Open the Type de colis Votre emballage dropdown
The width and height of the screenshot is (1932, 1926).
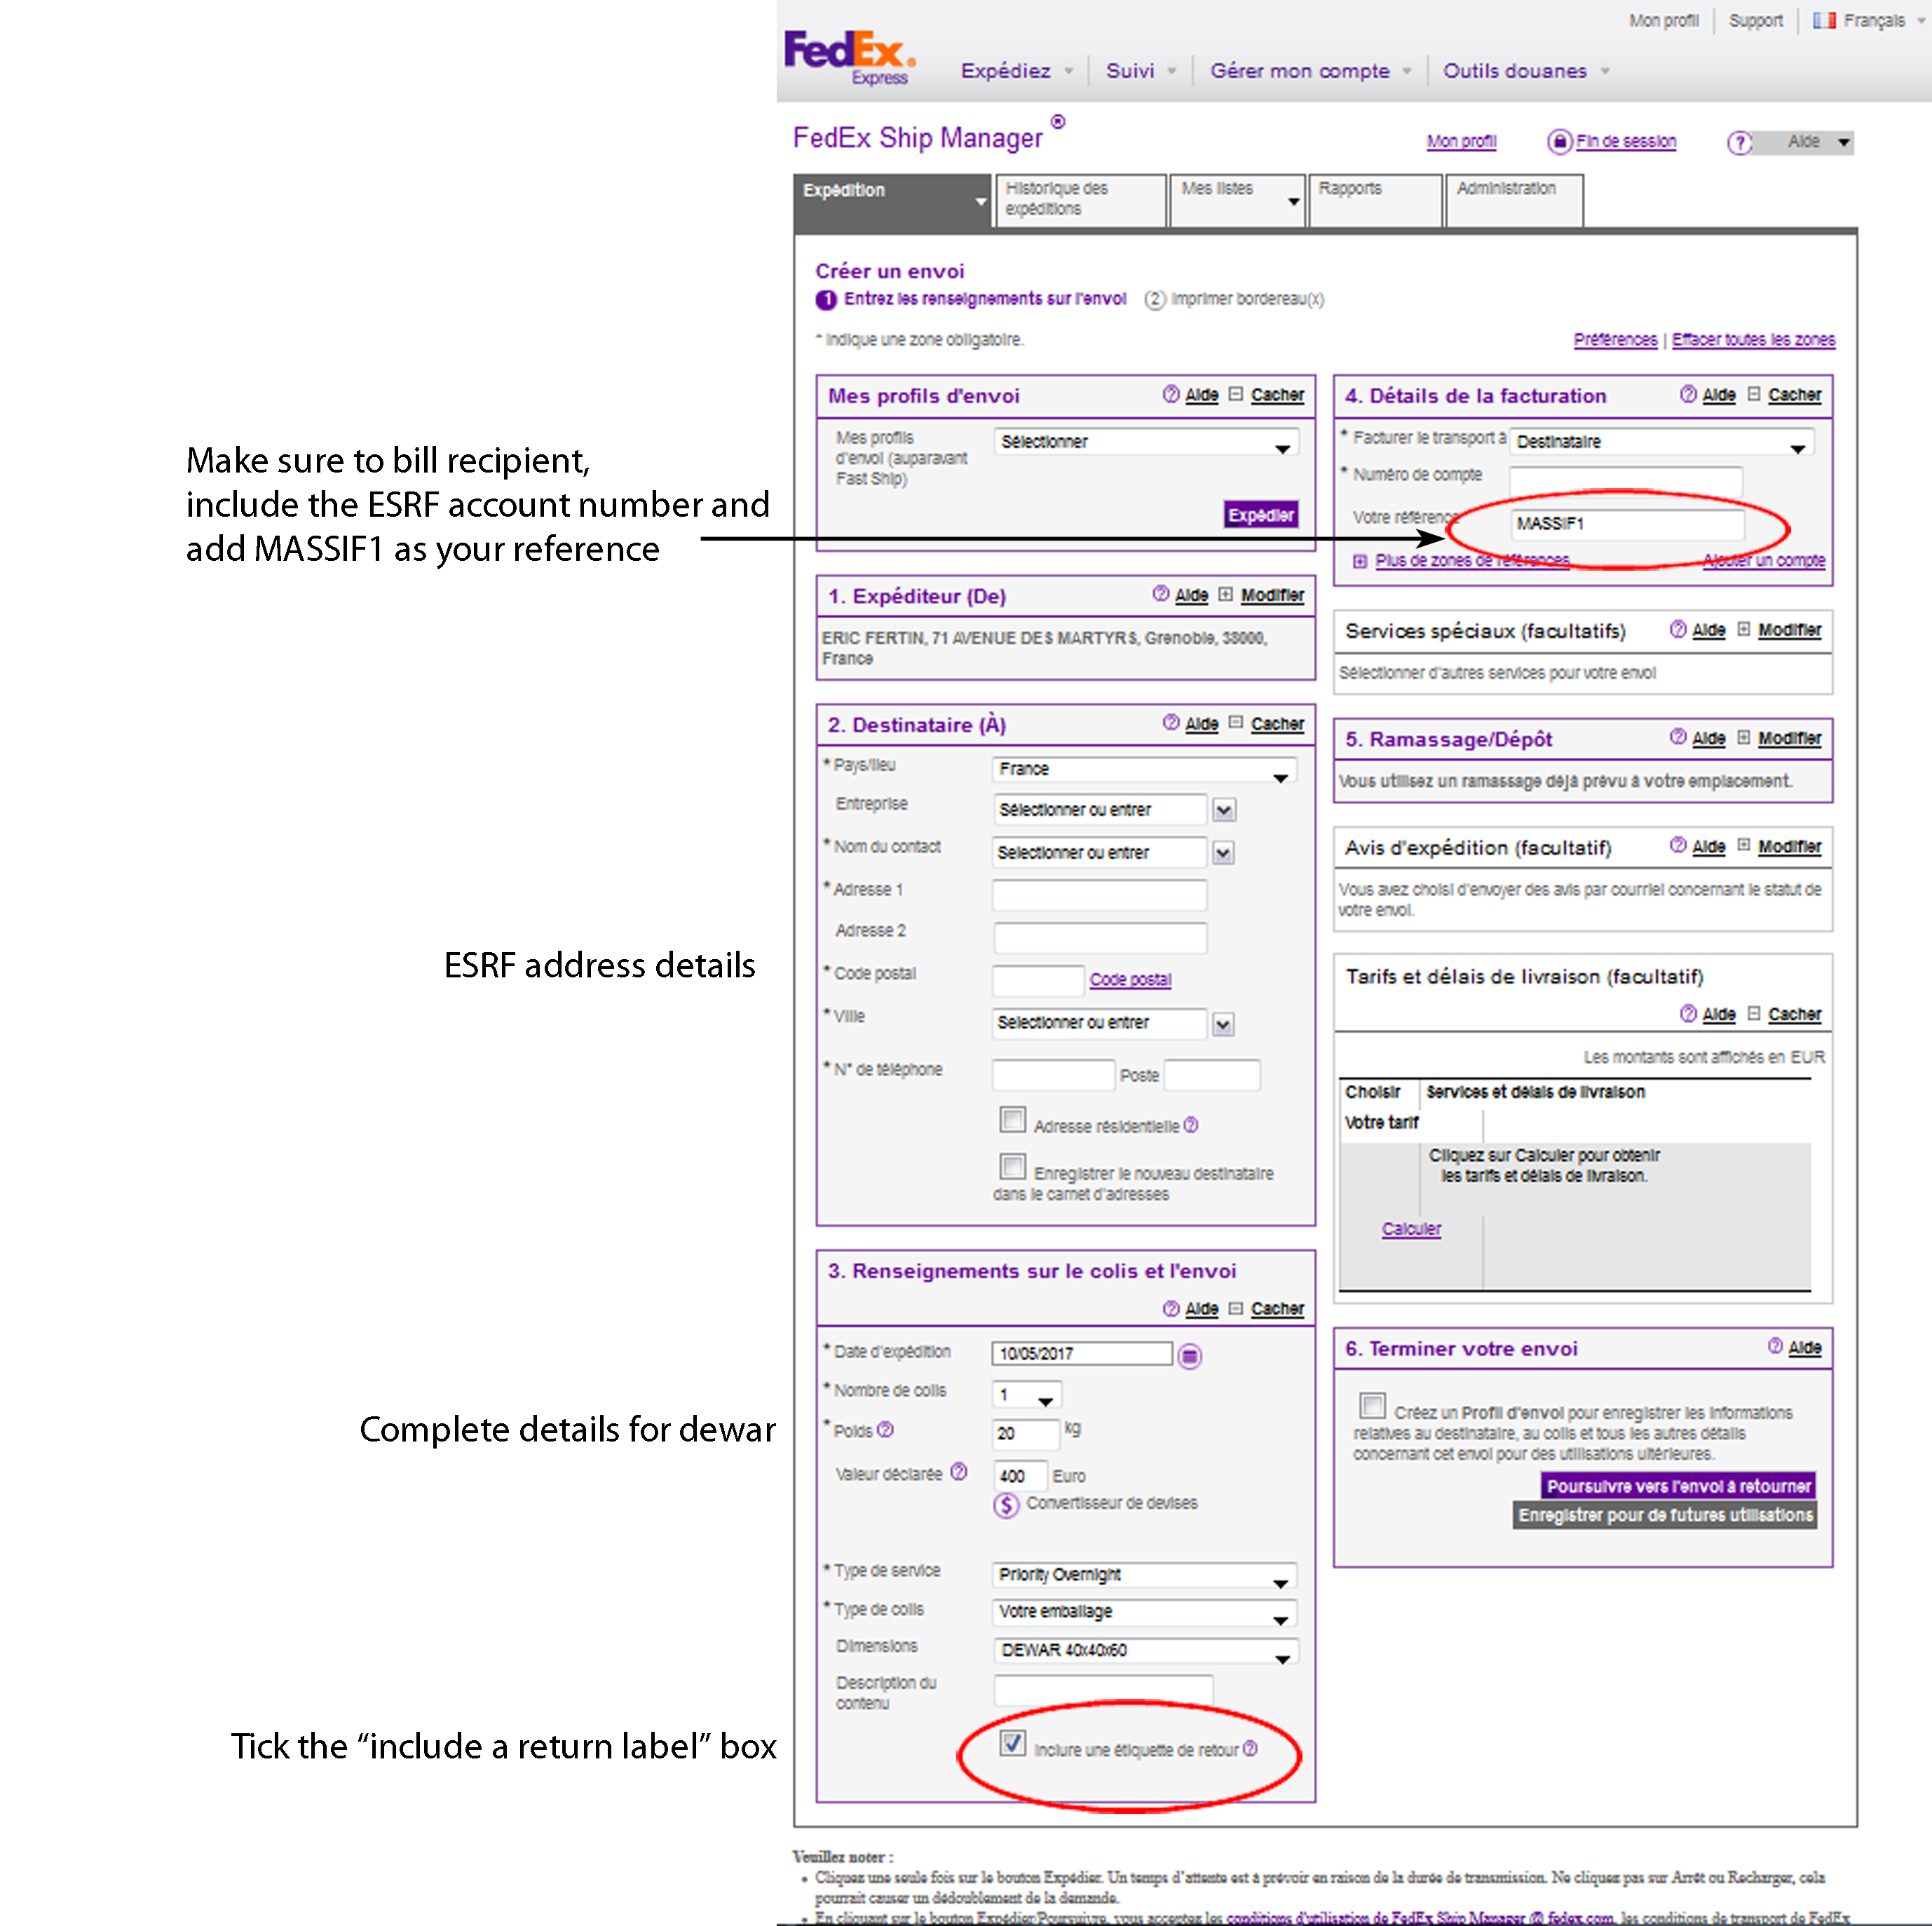pyautogui.click(x=1144, y=1613)
